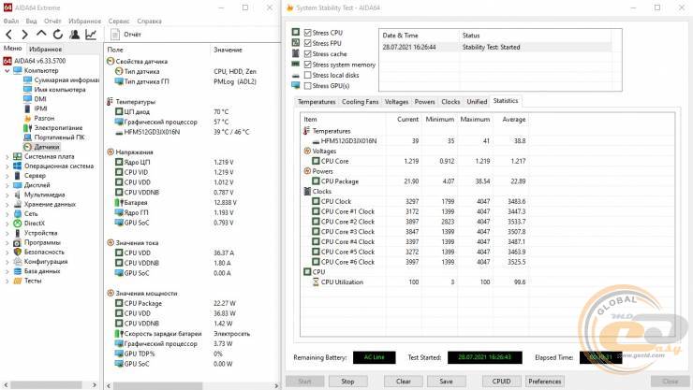693x390 pixels.
Task: Expand the Конфигурация tree node
Action: 7,262
